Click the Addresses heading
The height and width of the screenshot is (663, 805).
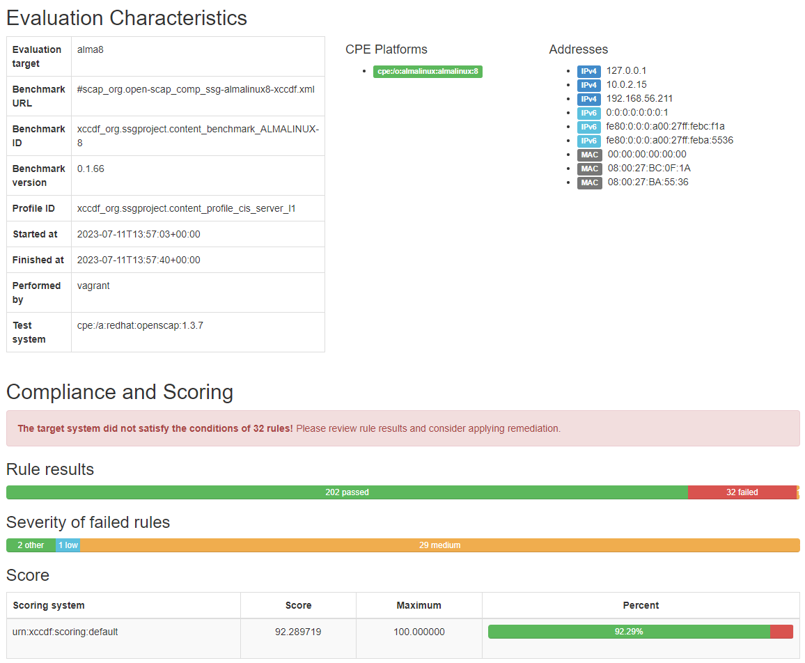pos(579,49)
